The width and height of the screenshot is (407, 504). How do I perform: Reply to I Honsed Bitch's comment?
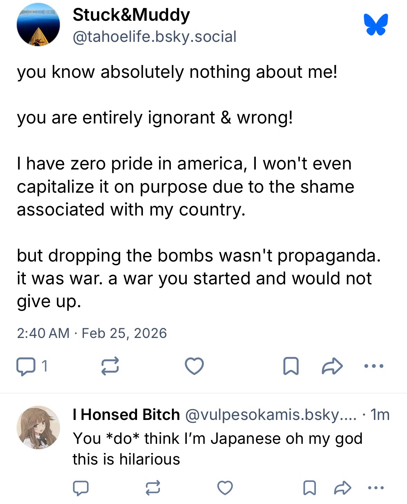click(81, 488)
